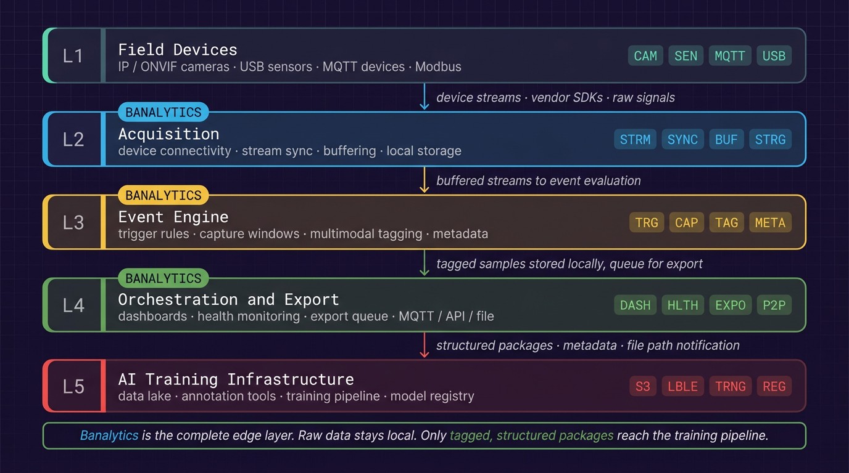Click the S3 tag in AI Training row
The image size is (849, 473).
pyautogui.click(x=643, y=386)
